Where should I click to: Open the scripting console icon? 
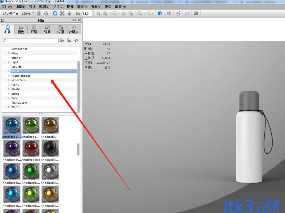point(196,13)
